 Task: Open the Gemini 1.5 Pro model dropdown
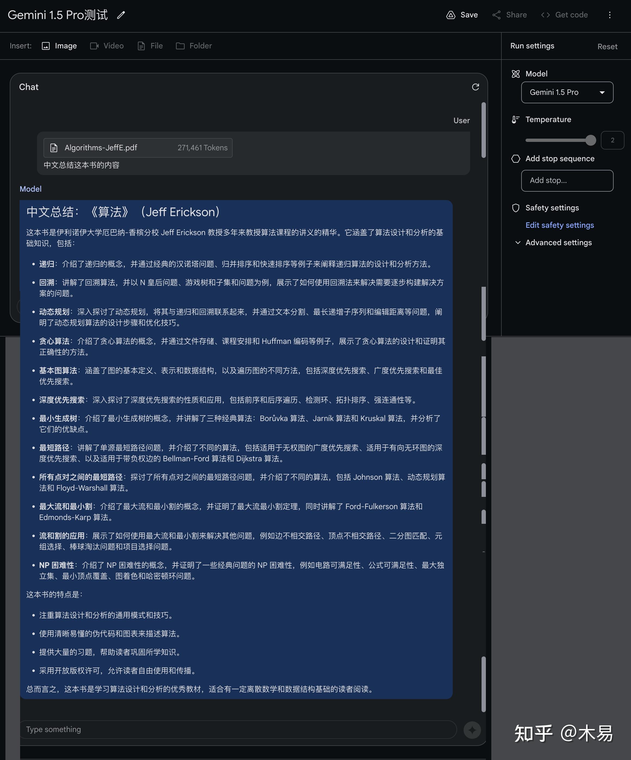point(567,92)
